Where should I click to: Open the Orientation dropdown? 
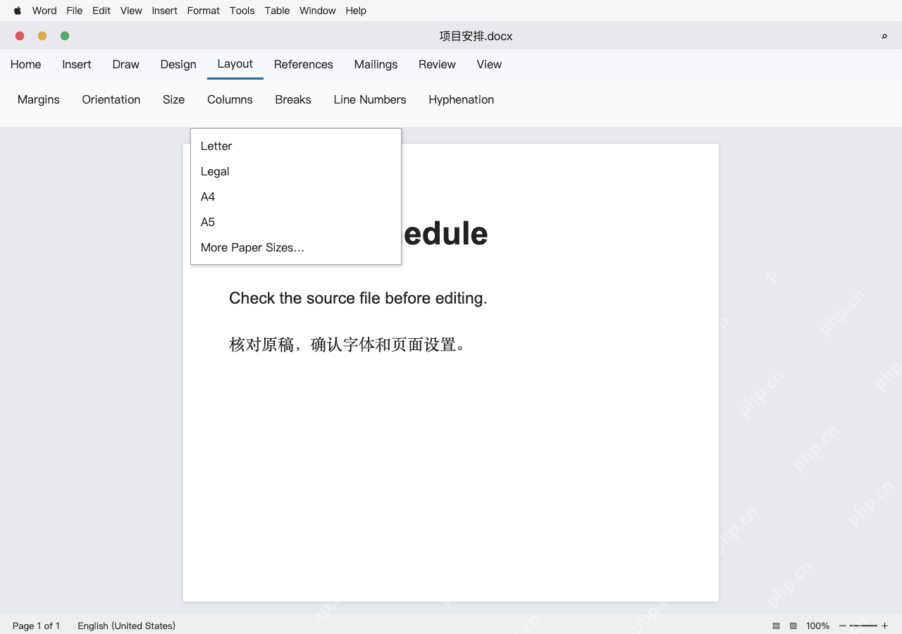(x=111, y=99)
